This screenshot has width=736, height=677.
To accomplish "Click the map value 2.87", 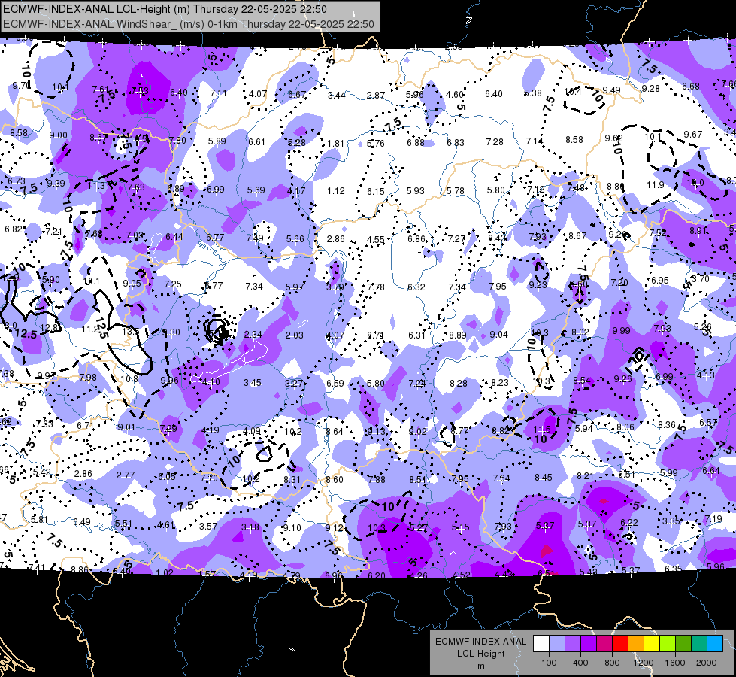I will 376,96.
